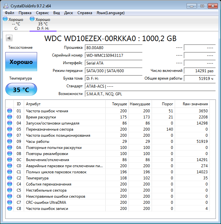This screenshot has width=221, height=224.
Task: Open the Язык(Language) menu
Action: 110,13
